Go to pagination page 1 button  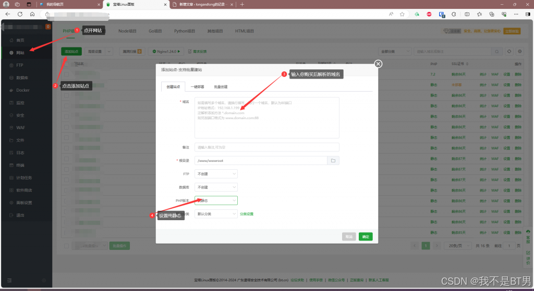426,246
